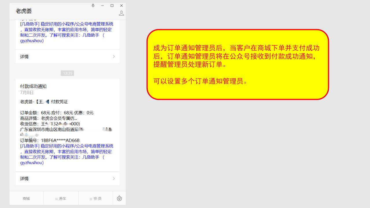The height and width of the screenshot is (208, 370).
Task: Close the 老虎荟 window
Action: (121, 5)
